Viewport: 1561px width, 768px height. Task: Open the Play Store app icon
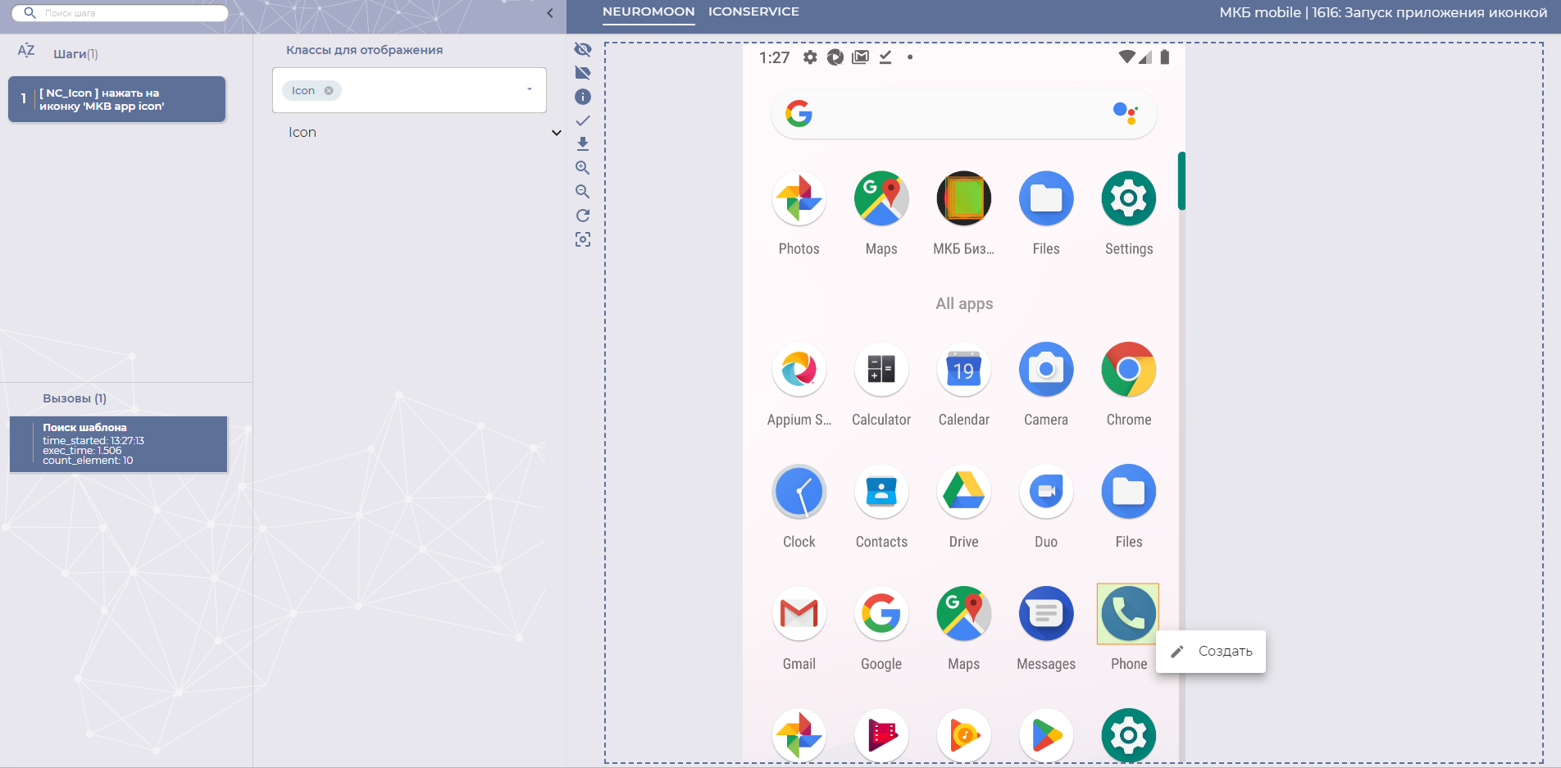pyautogui.click(x=1046, y=735)
